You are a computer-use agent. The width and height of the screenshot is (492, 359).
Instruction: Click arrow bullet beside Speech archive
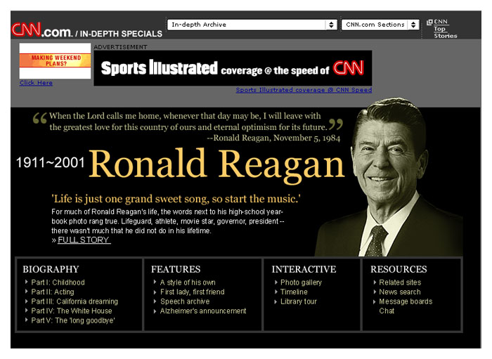coord(155,301)
